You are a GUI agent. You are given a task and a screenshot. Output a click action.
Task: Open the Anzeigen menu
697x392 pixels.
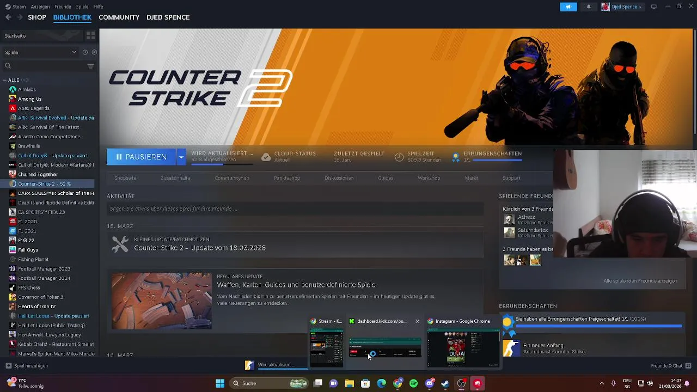40,7
